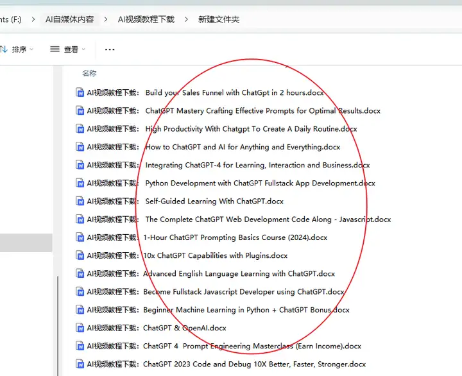Click Word icon of Become Fullstack Javascript Developer file
This screenshot has width=462, height=376.
80,292
